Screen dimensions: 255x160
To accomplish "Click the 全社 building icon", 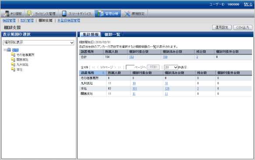I will click(9, 50).
